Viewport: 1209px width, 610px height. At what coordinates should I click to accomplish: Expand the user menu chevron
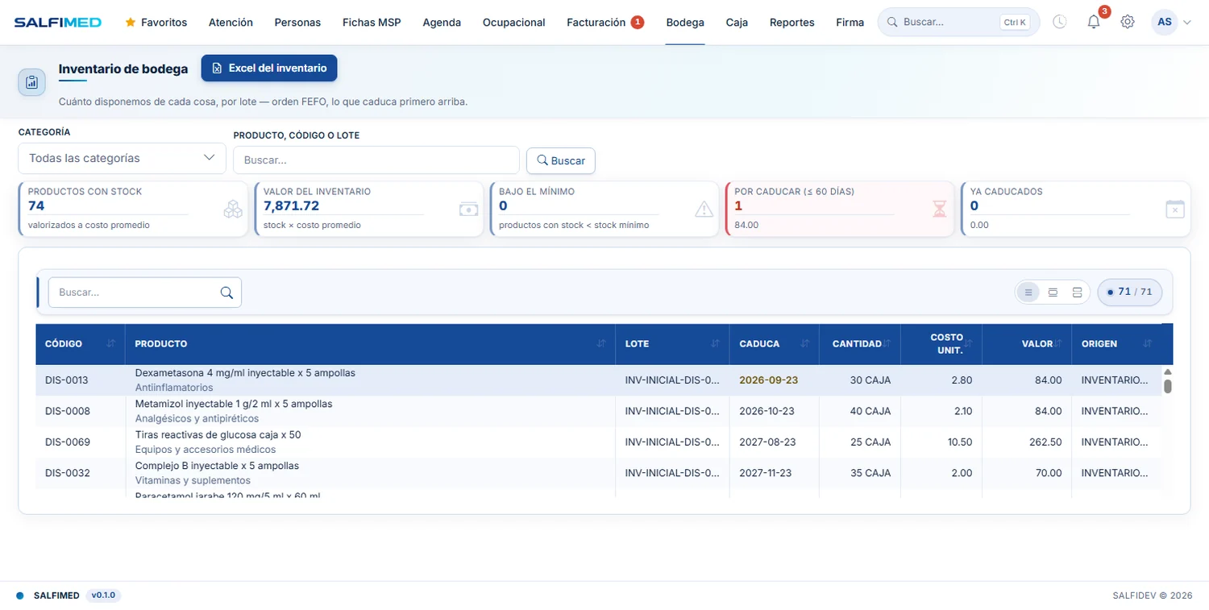tap(1186, 23)
